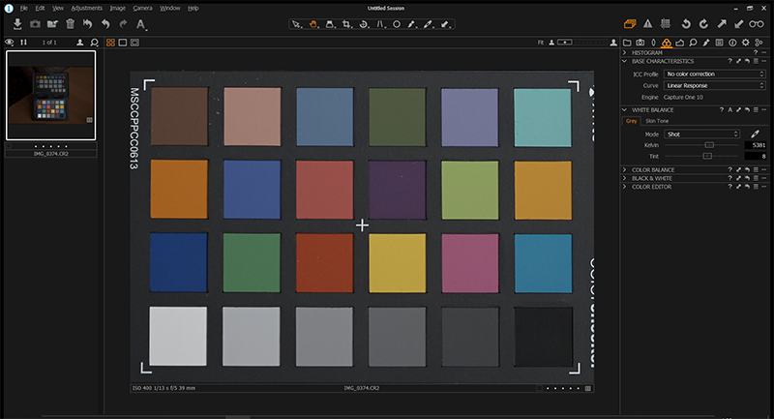Open the Adjustments menu
Screen dimensions: 774x419
[87, 8]
